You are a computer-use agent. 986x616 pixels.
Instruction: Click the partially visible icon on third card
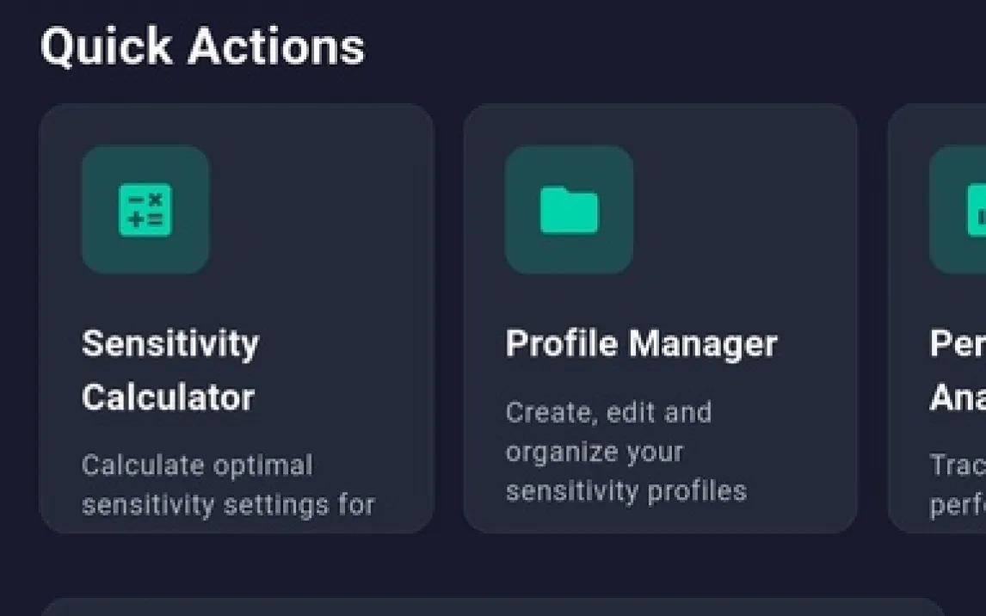[977, 211]
